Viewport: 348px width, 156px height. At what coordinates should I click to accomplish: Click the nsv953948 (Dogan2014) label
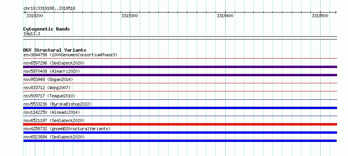(x=48, y=79)
